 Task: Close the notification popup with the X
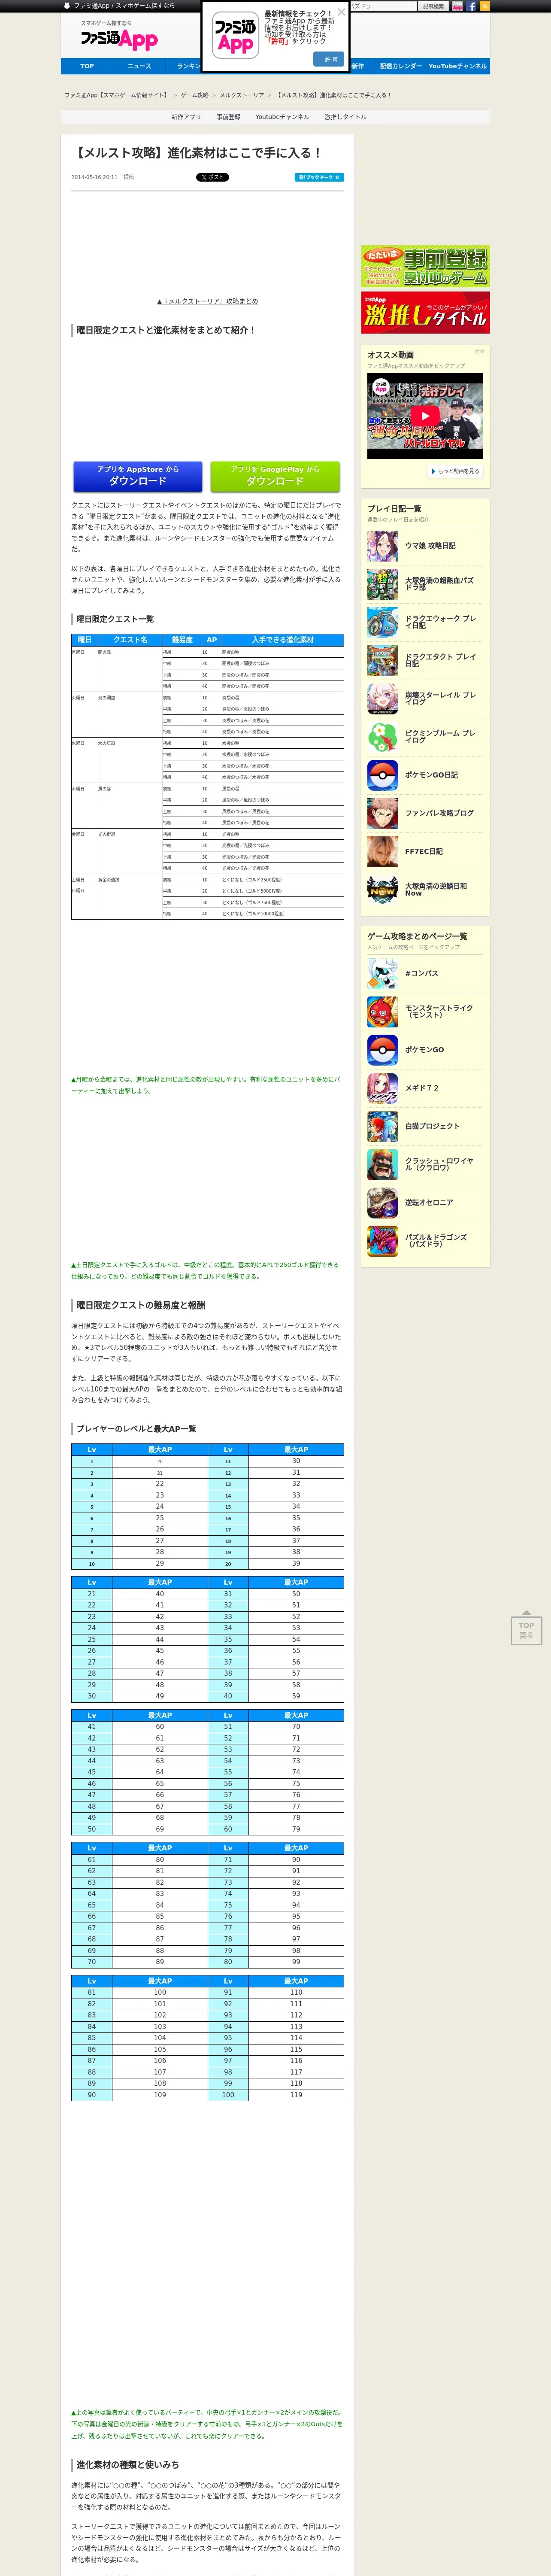(341, 12)
